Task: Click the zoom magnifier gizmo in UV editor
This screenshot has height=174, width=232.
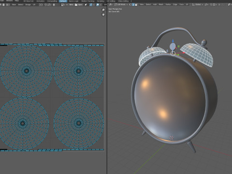Action: (x=103, y=10)
